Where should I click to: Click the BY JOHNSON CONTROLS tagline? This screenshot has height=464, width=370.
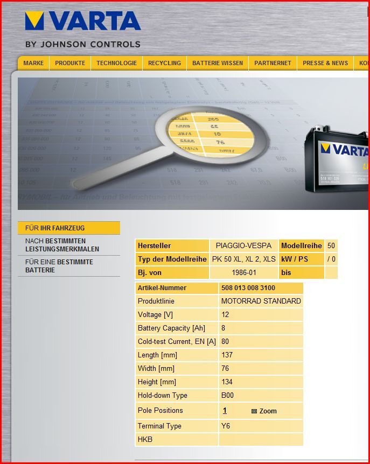[x=82, y=44]
